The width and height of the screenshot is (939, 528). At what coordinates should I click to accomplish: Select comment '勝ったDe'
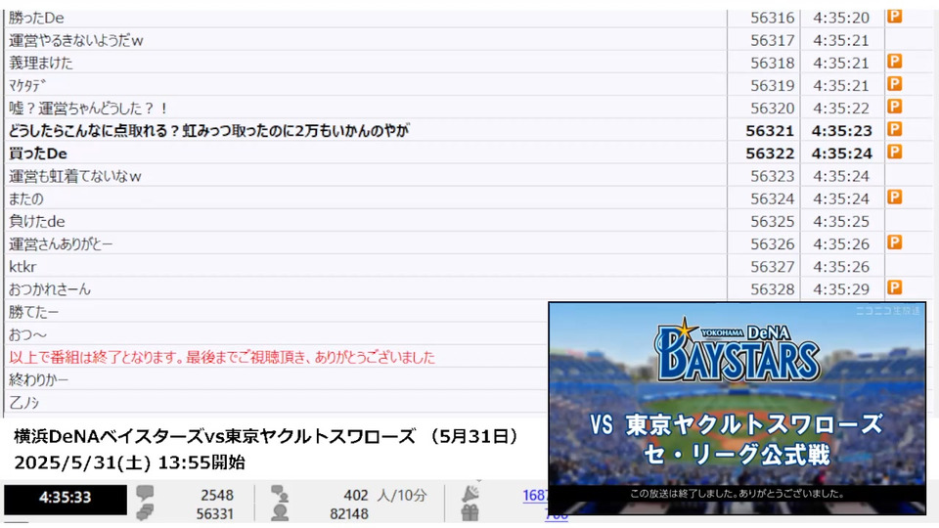pos(36,18)
